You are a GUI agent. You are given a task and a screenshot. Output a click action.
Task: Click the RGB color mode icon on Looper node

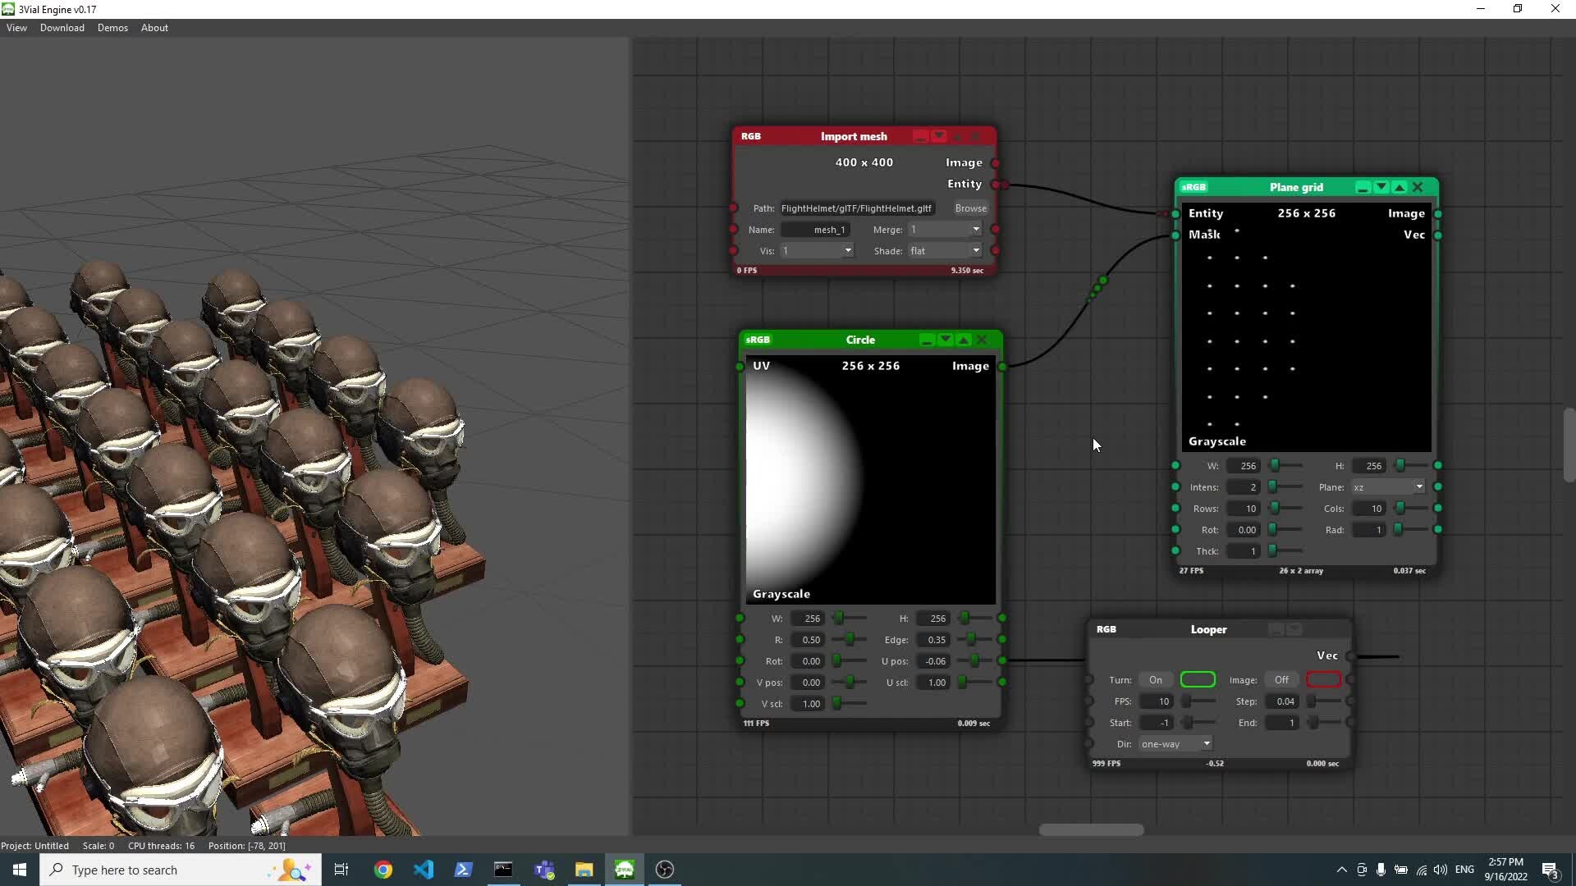pos(1106,629)
